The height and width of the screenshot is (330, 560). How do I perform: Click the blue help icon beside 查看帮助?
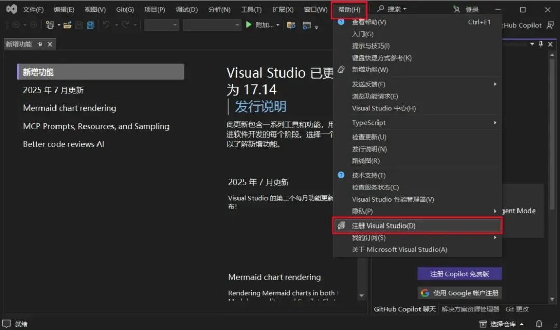point(341,22)
